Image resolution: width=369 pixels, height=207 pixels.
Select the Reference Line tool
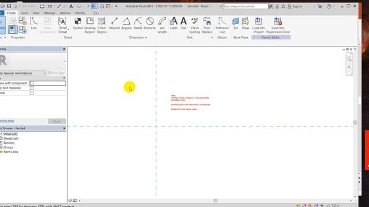tap(222, 25)
